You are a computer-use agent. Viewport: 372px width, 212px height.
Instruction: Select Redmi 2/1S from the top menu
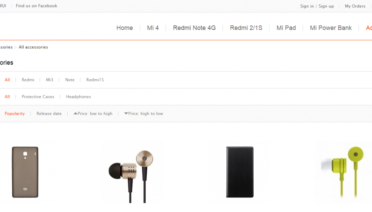click(x=246, y=28)
